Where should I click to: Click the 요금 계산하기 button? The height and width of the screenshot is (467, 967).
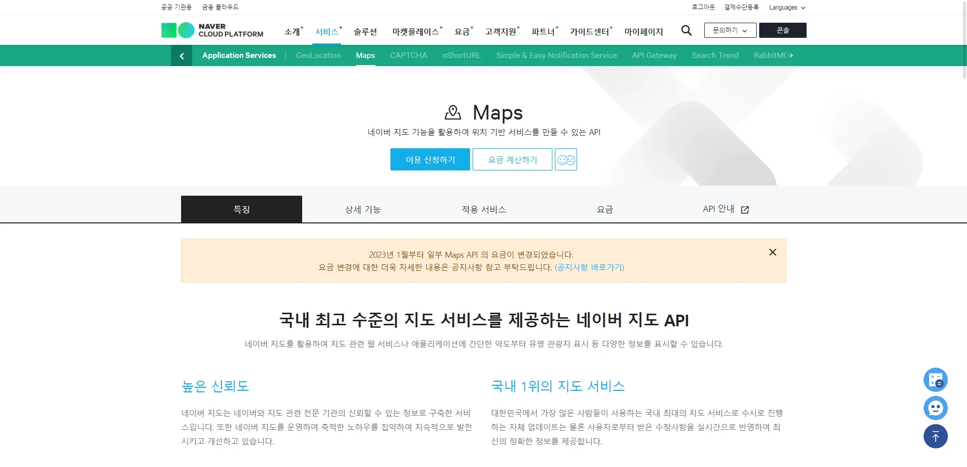click(x=513, y=159)
